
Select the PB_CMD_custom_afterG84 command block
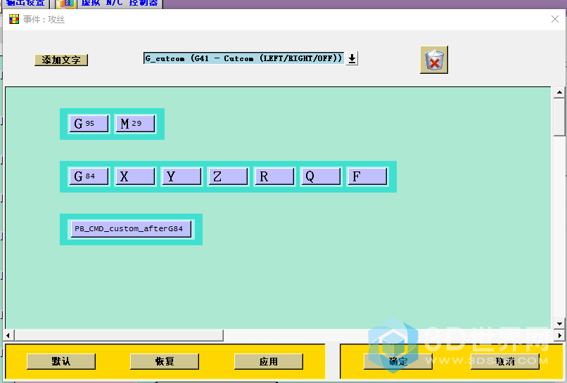(131, 228)
